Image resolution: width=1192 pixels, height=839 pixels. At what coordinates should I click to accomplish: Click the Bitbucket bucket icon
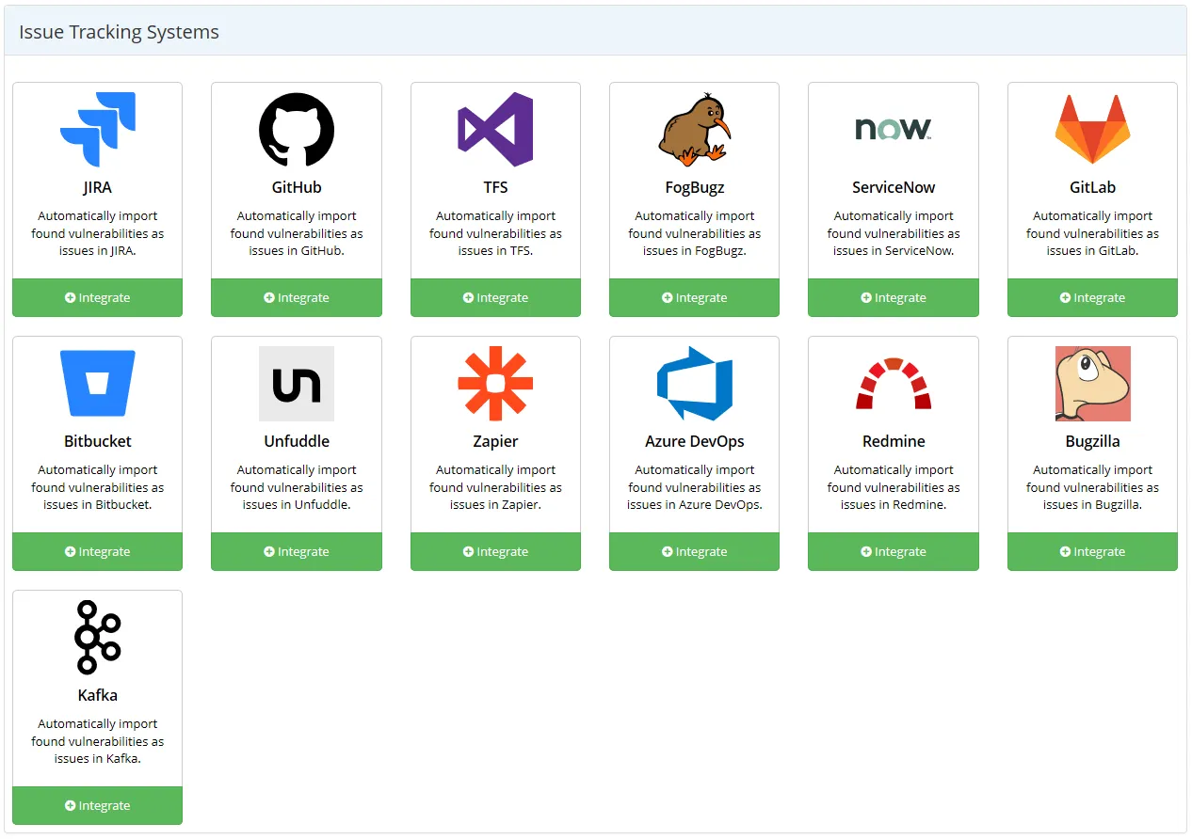click(x=97, y=384)
